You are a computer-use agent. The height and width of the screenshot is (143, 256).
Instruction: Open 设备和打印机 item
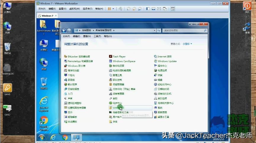click(163, 94)
